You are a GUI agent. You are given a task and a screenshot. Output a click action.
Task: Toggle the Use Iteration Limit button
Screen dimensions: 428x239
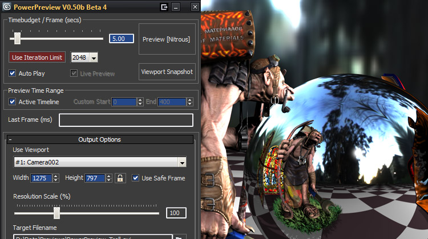(37, 57)
